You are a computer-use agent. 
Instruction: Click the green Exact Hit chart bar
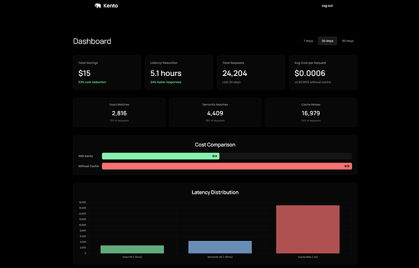pyautogui.click(x=132, y=249)
